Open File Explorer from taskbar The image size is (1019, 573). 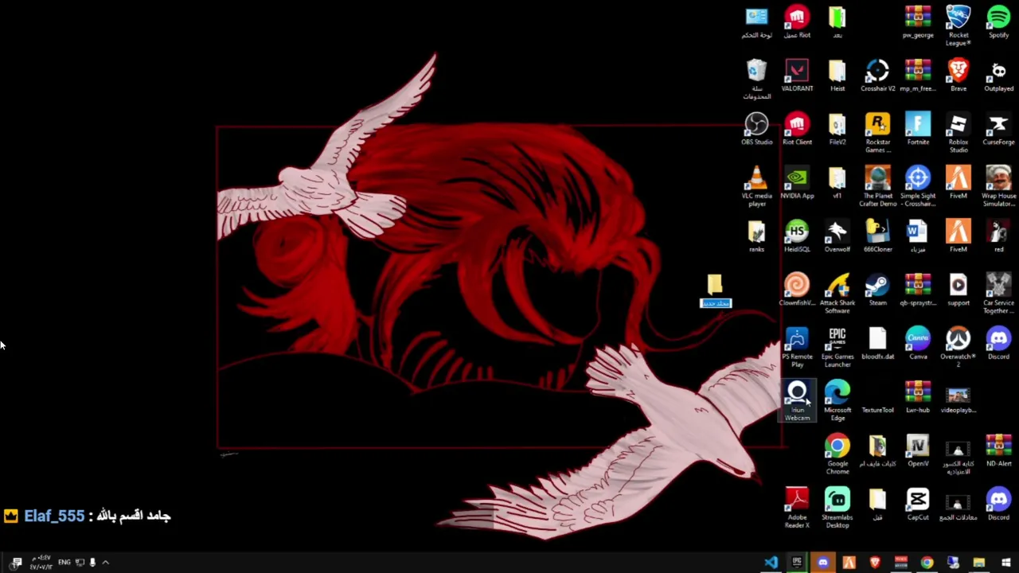click(x=979, y=563)
